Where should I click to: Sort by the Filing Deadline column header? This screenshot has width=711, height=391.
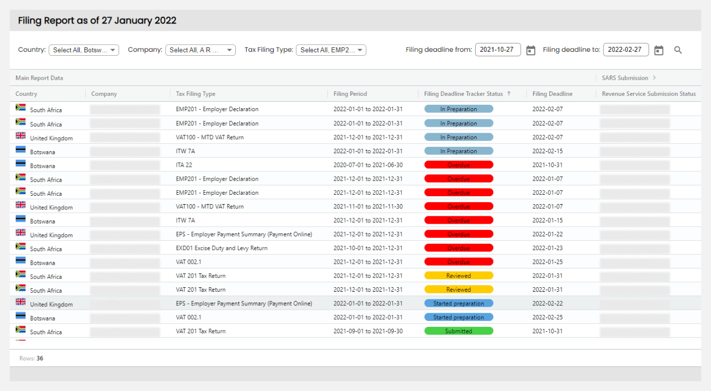(x=552, y=94)
